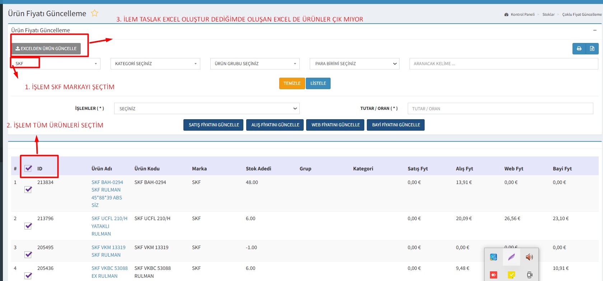
Task: Open the speaker volume tray icon
Action: coord(529,257)
